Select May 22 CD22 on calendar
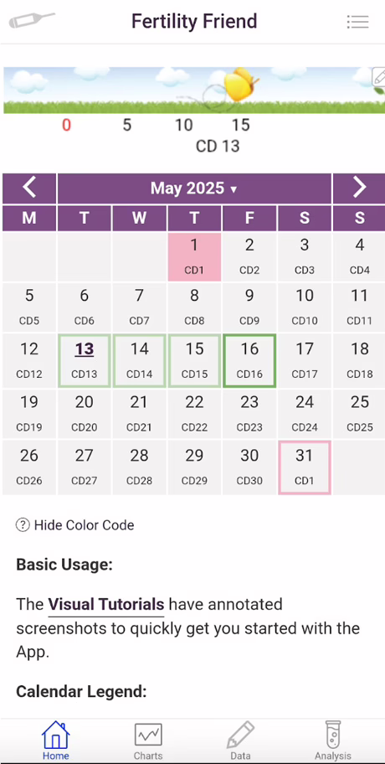Screen dimensions: 385x764 pyautogui.click(x=194, y=414)
